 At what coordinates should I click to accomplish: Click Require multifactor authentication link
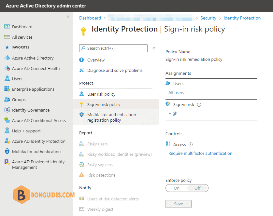[x=200, y=154]
